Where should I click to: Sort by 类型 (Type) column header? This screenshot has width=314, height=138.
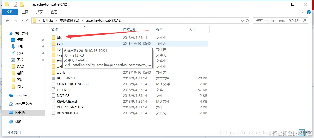tap(159, 30)
